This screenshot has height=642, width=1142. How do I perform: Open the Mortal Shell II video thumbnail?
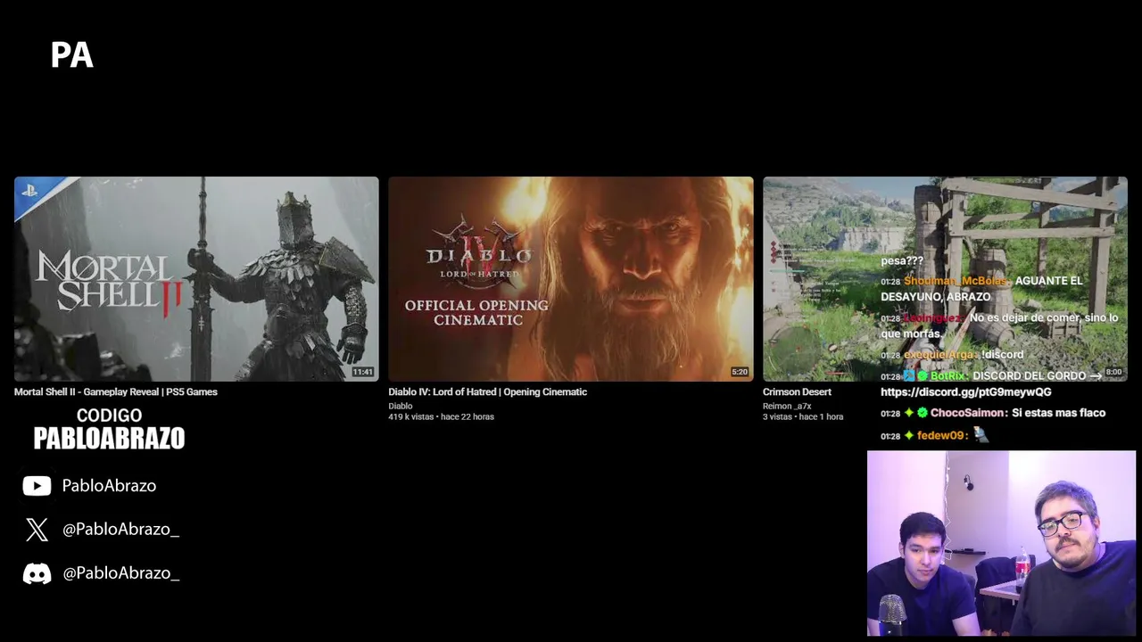click(196, 279)
